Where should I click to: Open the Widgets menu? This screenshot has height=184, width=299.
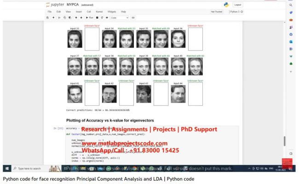112,11
